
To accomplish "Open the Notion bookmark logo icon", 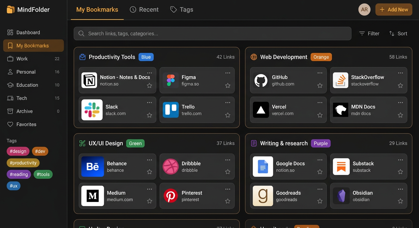I will pyautogui.click(x=89, y=80).
